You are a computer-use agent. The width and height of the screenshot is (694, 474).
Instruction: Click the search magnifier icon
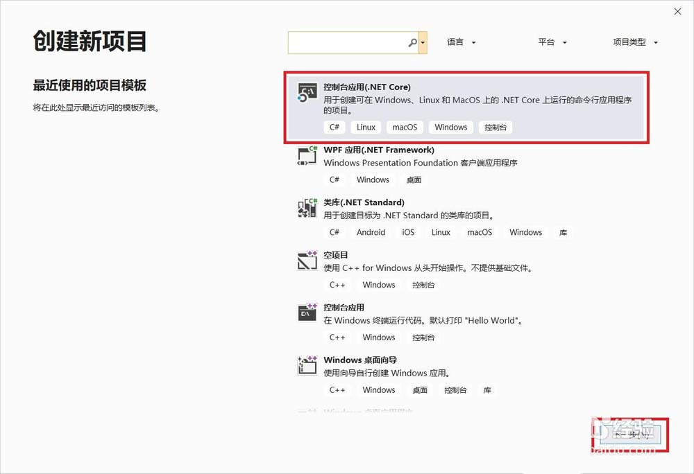coord(413,42)
